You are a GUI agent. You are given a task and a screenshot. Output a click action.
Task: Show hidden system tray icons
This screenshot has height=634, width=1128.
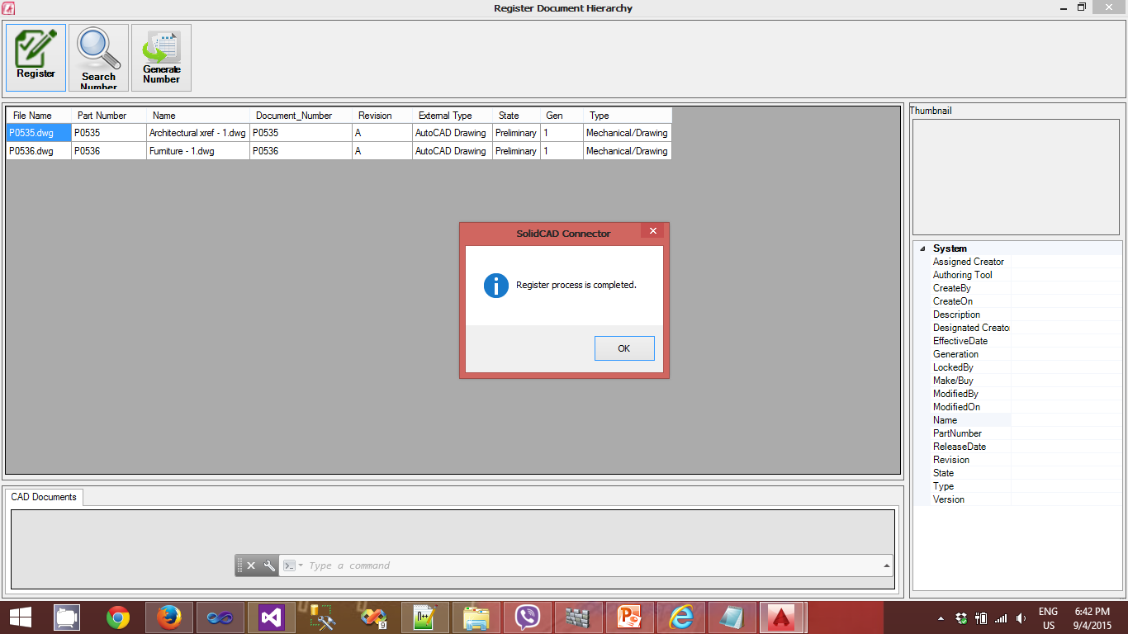point(941,618)
